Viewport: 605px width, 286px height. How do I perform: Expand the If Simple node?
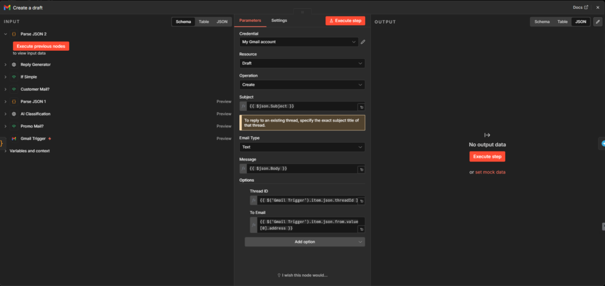[x=5, y=77]
